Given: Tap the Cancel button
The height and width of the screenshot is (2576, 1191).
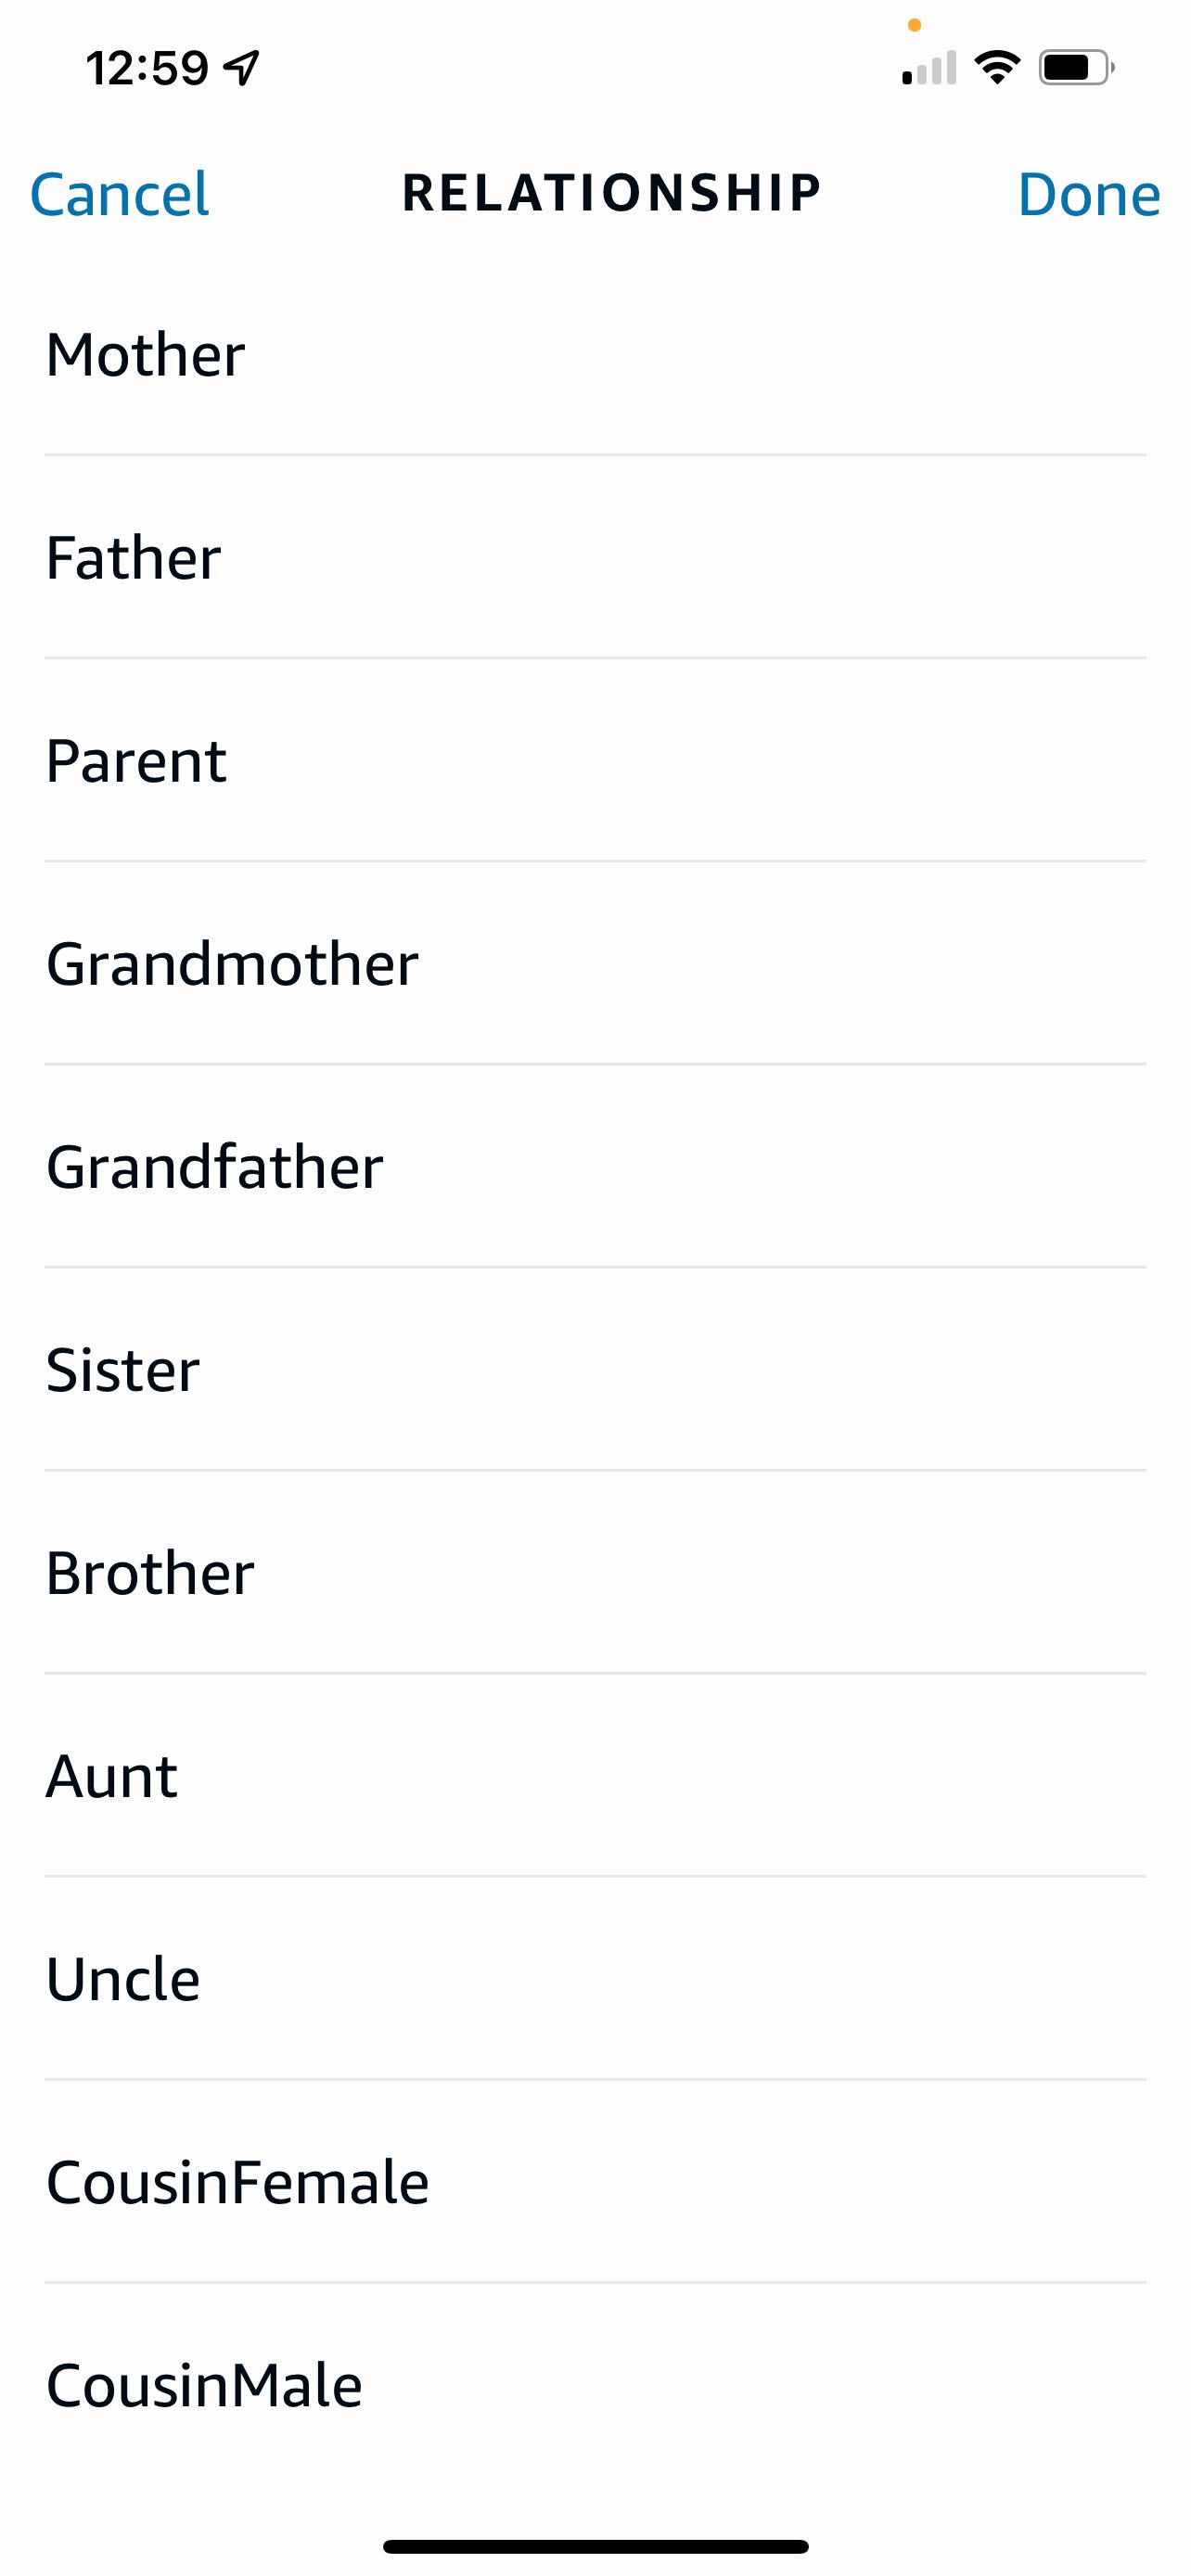Looking at the screenshot, I should pos(119,194).
